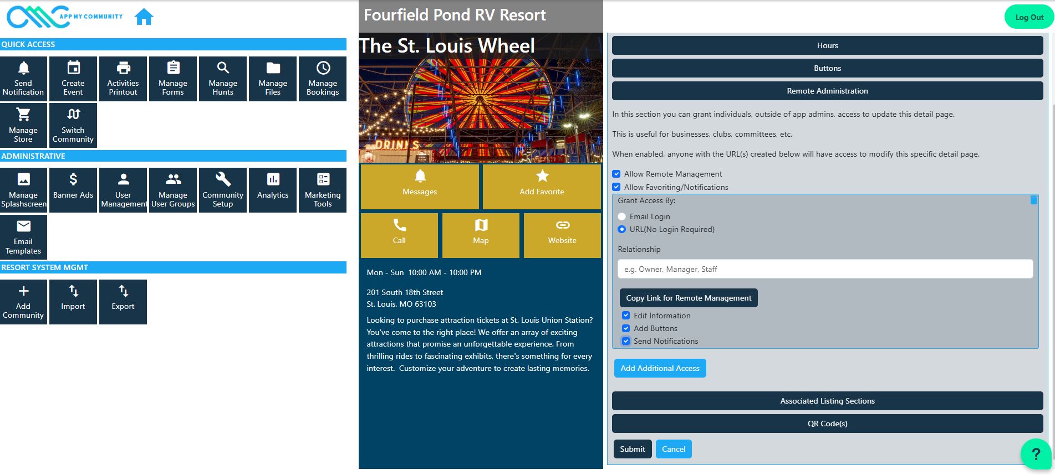Open the Export tile

pyautogui.click(x=123, y=302)
